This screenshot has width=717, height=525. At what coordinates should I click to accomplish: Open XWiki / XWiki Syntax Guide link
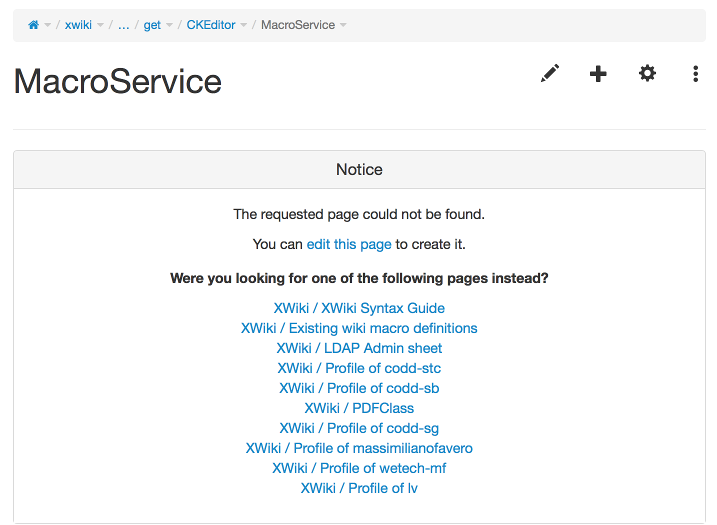pyautogui.click(x=359, y=308)
